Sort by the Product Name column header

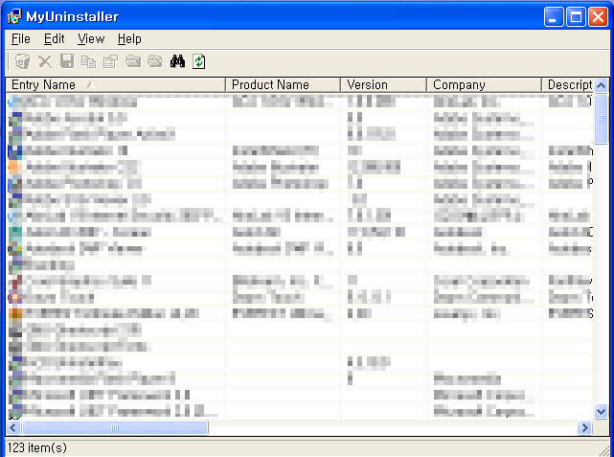(x=284, y=84)
